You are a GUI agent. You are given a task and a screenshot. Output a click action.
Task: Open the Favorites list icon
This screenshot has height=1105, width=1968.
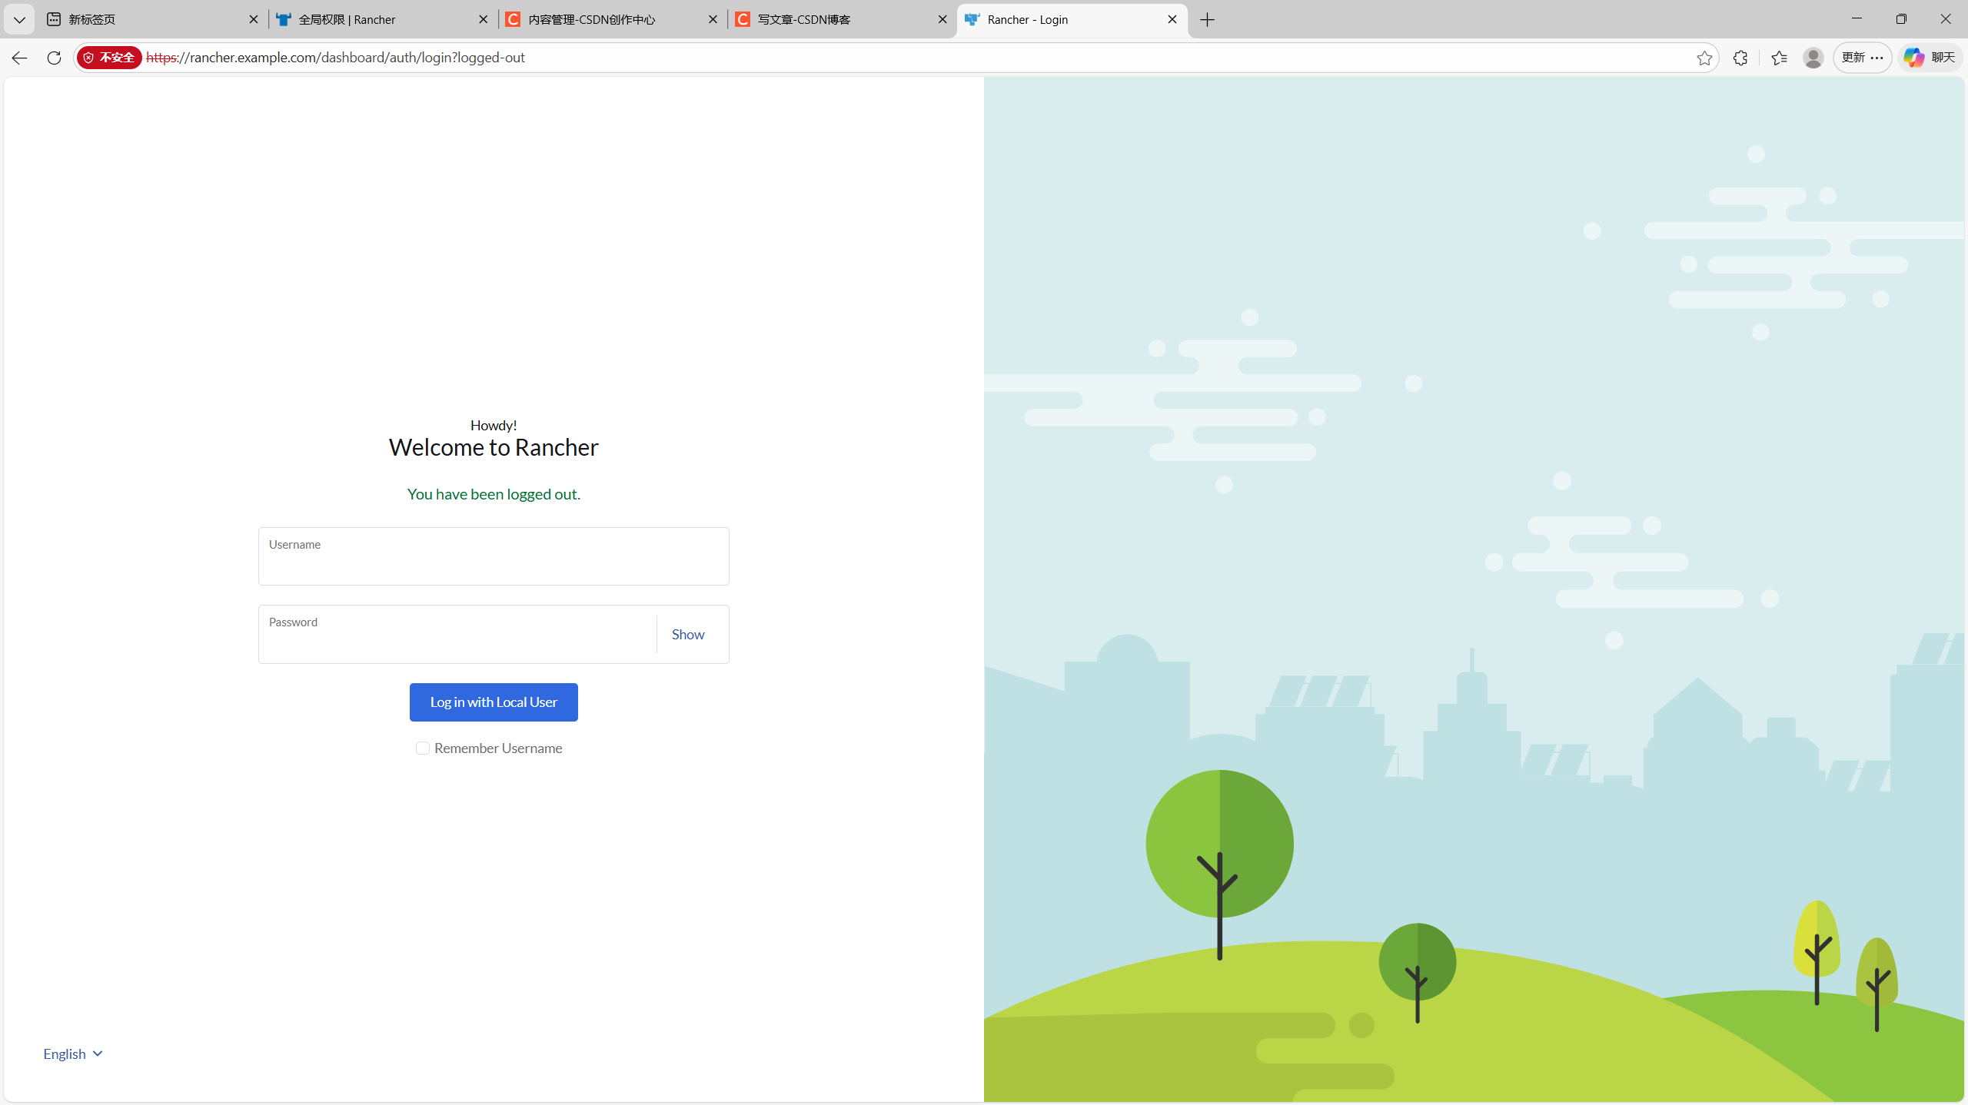1779,58
